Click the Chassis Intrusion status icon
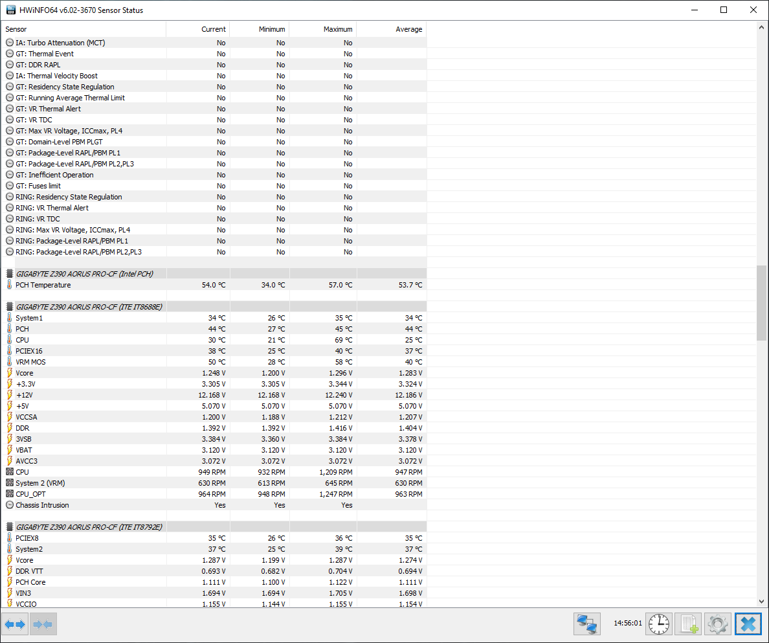The image size is (769, 643). click(x=9, y=505)
